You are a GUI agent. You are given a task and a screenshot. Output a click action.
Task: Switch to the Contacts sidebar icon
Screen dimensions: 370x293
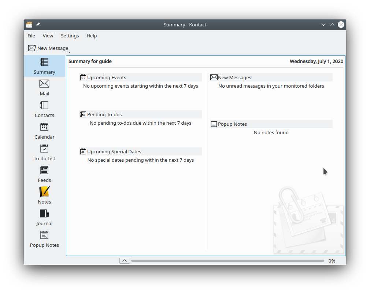point(44,109)
